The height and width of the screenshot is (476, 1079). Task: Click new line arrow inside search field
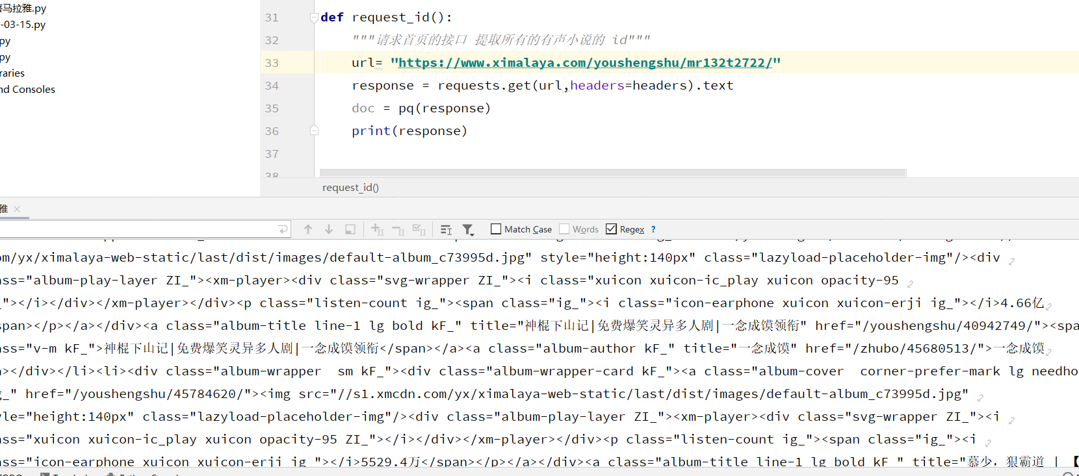tap(283, 229)
